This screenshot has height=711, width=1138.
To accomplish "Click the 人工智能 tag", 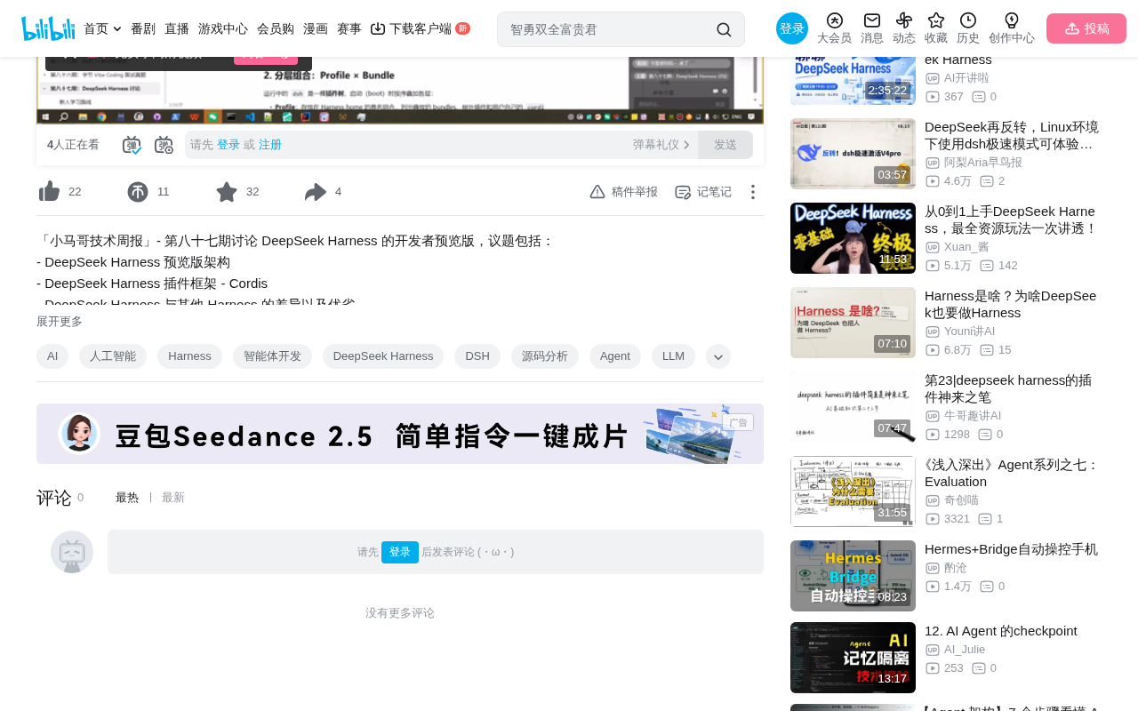I will [113, 356].
